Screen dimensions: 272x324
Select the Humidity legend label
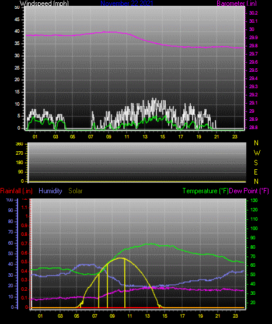(50, 191)
